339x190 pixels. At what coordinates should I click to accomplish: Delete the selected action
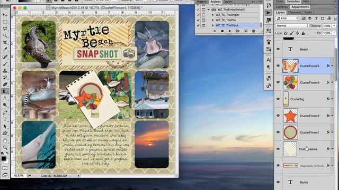pos(254,31)
